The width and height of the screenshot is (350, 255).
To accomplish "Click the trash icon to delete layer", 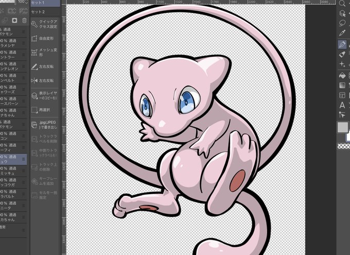I will point(24,21).
